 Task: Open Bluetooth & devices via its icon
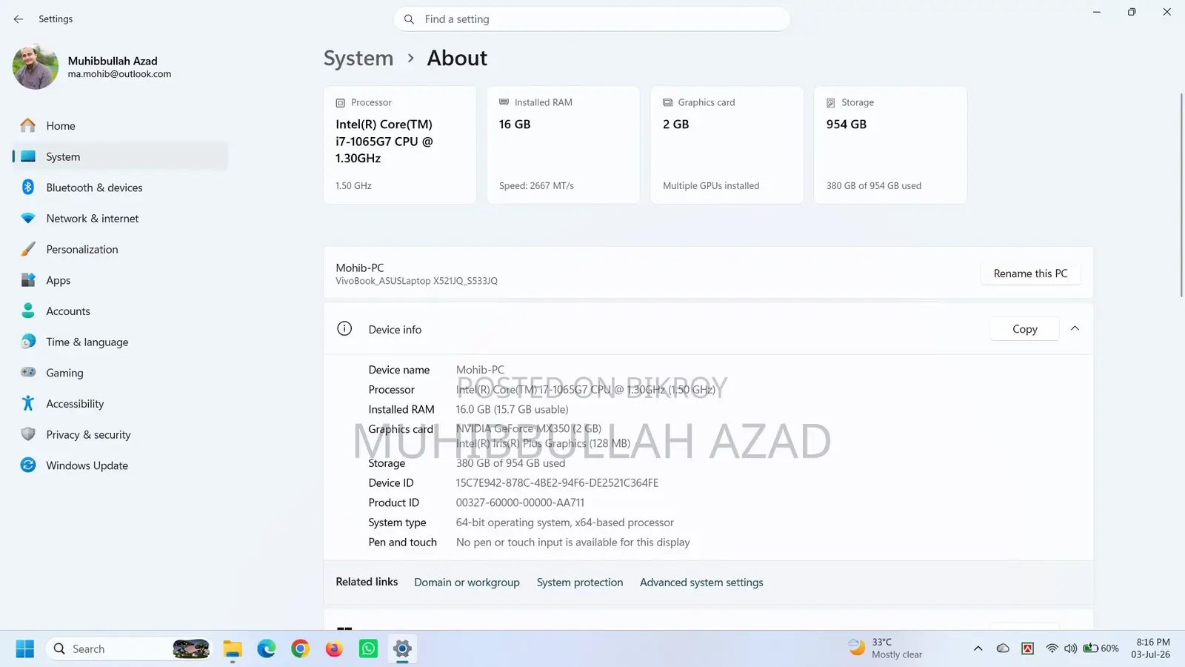click(28, 188)
